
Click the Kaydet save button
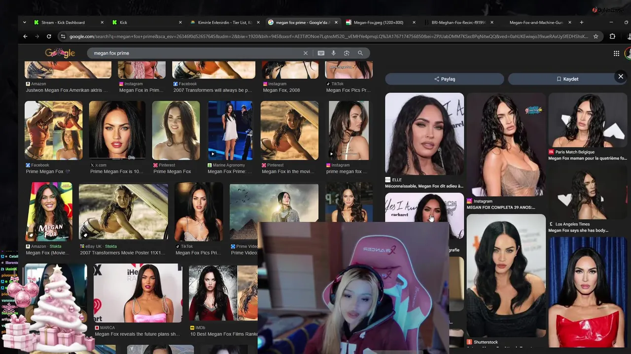(567, 79)
